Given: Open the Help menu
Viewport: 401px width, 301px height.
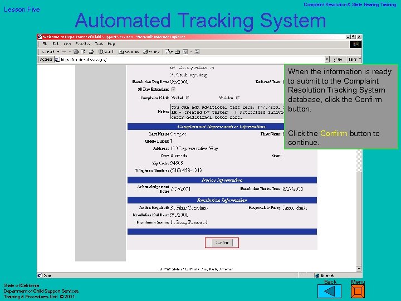Looking at the screenshot, I should pos(111,44).
